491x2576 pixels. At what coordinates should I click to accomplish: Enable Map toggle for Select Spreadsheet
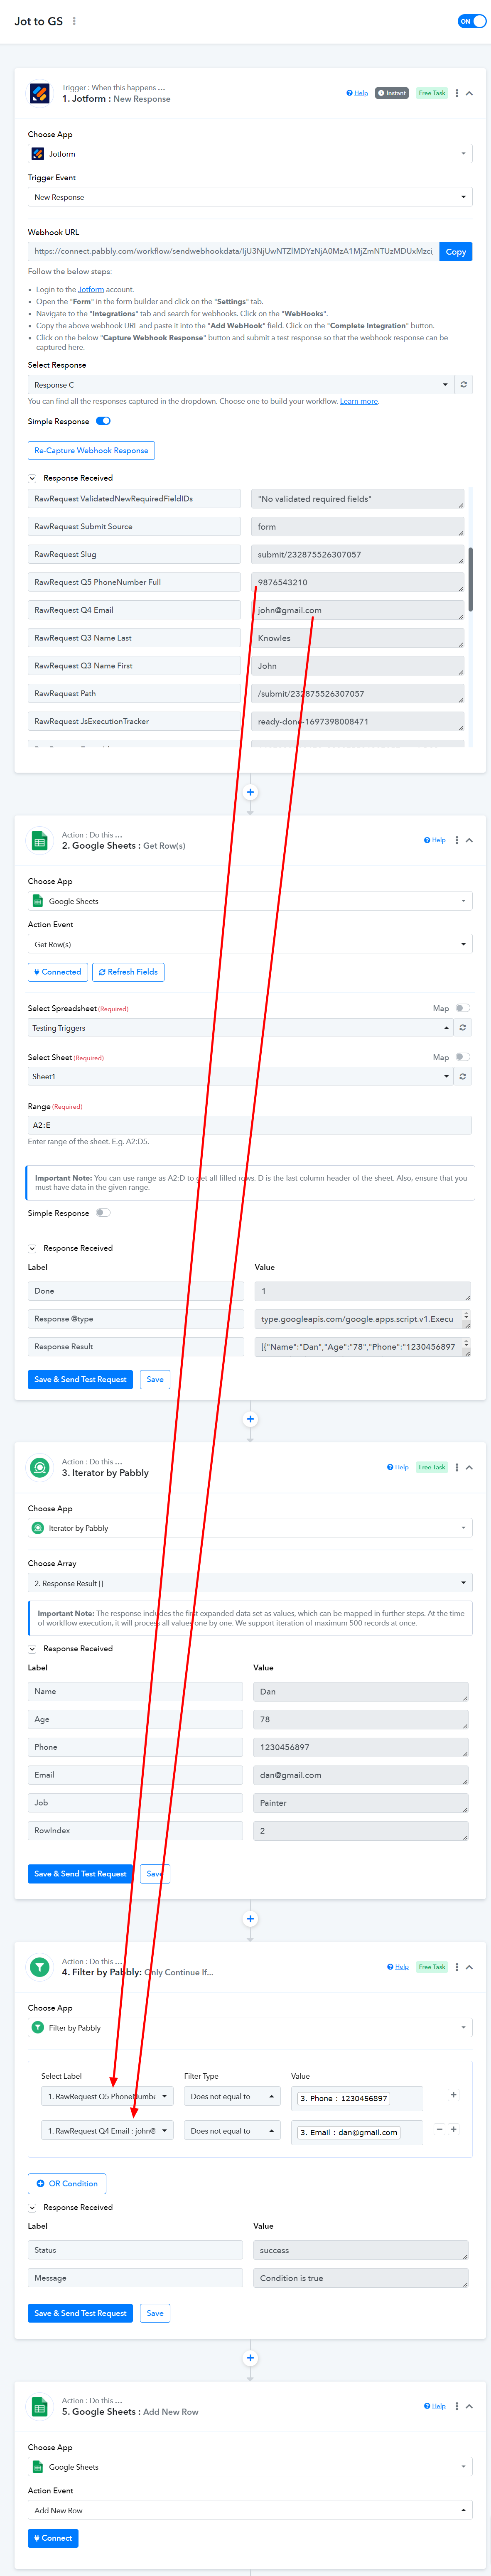(x=462, y=1008)
